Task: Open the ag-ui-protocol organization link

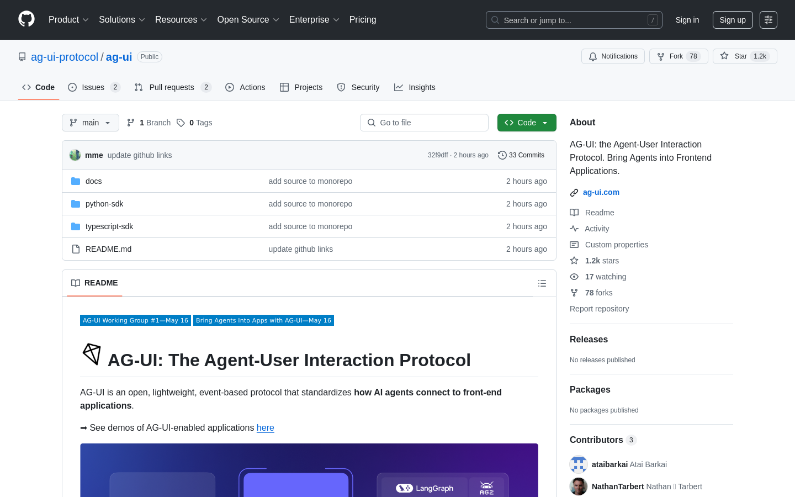Action: point(65,57)
